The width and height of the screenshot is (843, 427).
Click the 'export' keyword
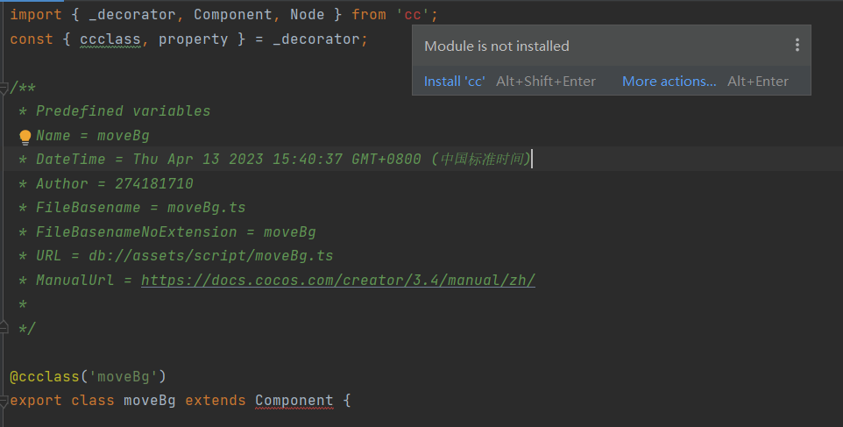[x=36, y=401]
